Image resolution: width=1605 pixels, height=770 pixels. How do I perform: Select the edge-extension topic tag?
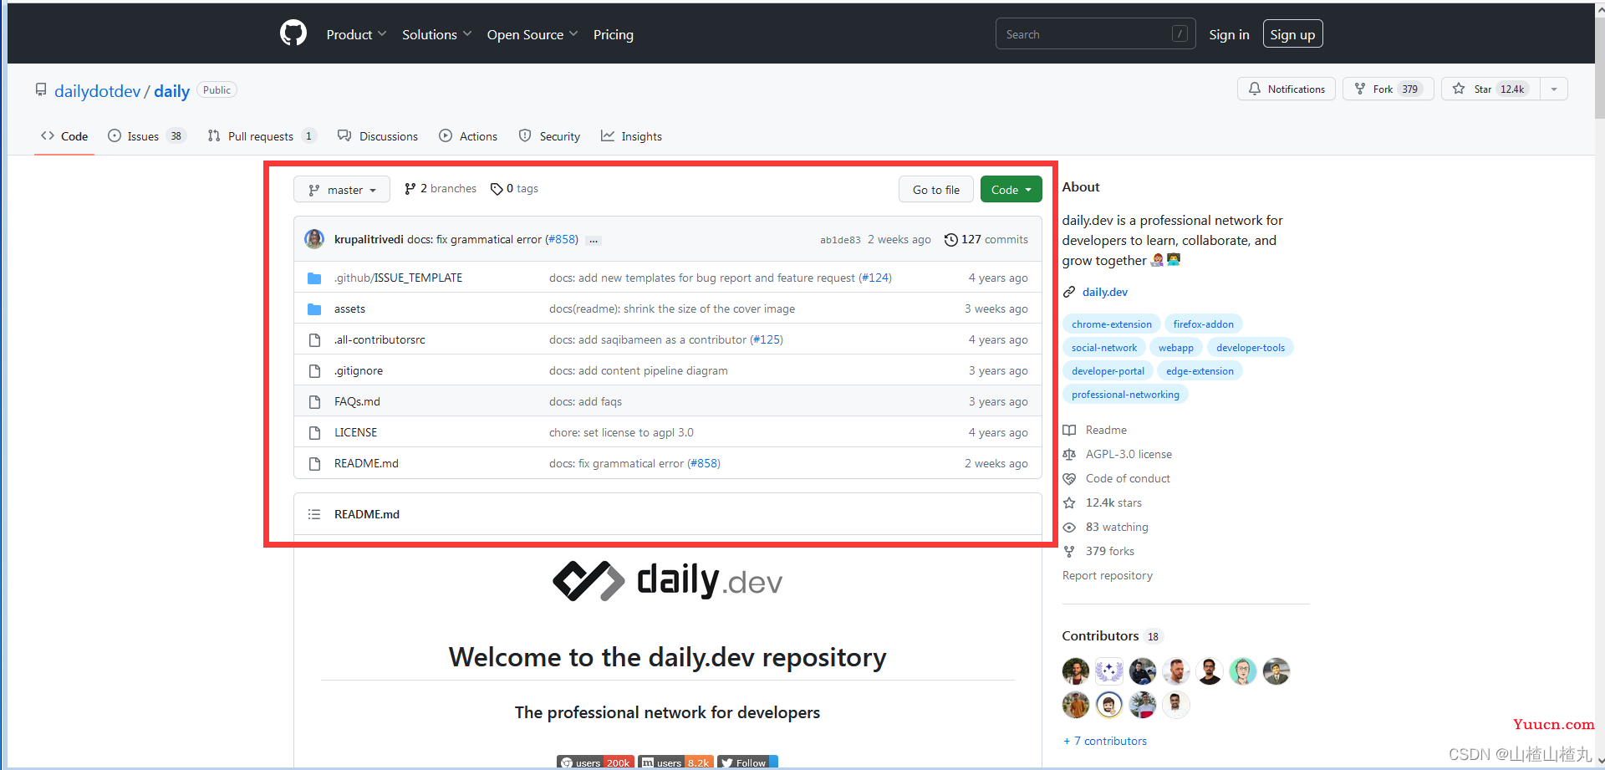(1200, 371)
